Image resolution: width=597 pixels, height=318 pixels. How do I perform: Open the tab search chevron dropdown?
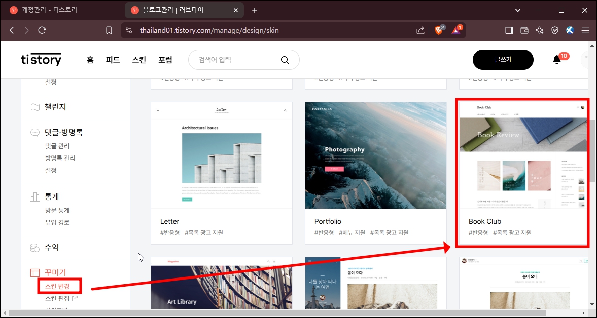[x=517, y=10]
